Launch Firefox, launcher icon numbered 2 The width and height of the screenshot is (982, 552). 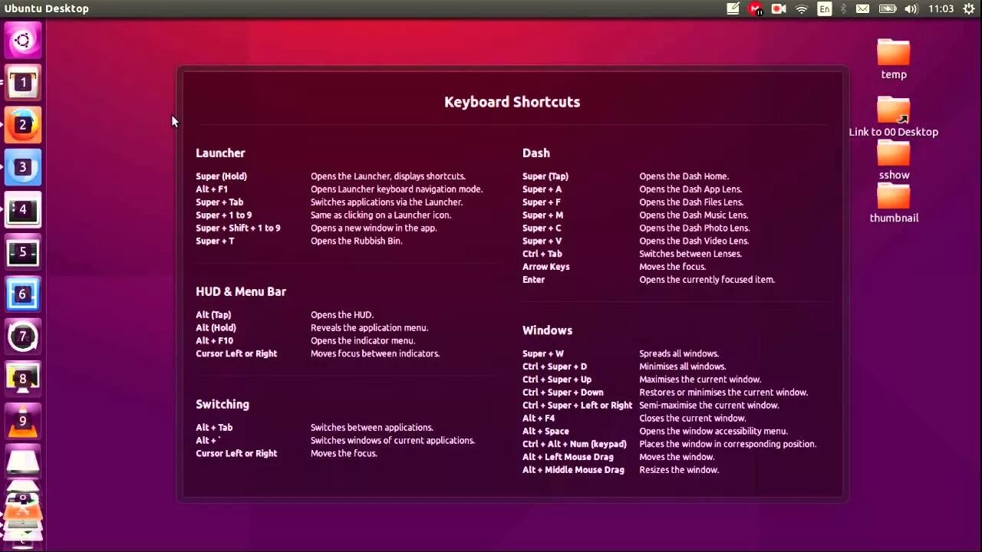pos(22,124)
